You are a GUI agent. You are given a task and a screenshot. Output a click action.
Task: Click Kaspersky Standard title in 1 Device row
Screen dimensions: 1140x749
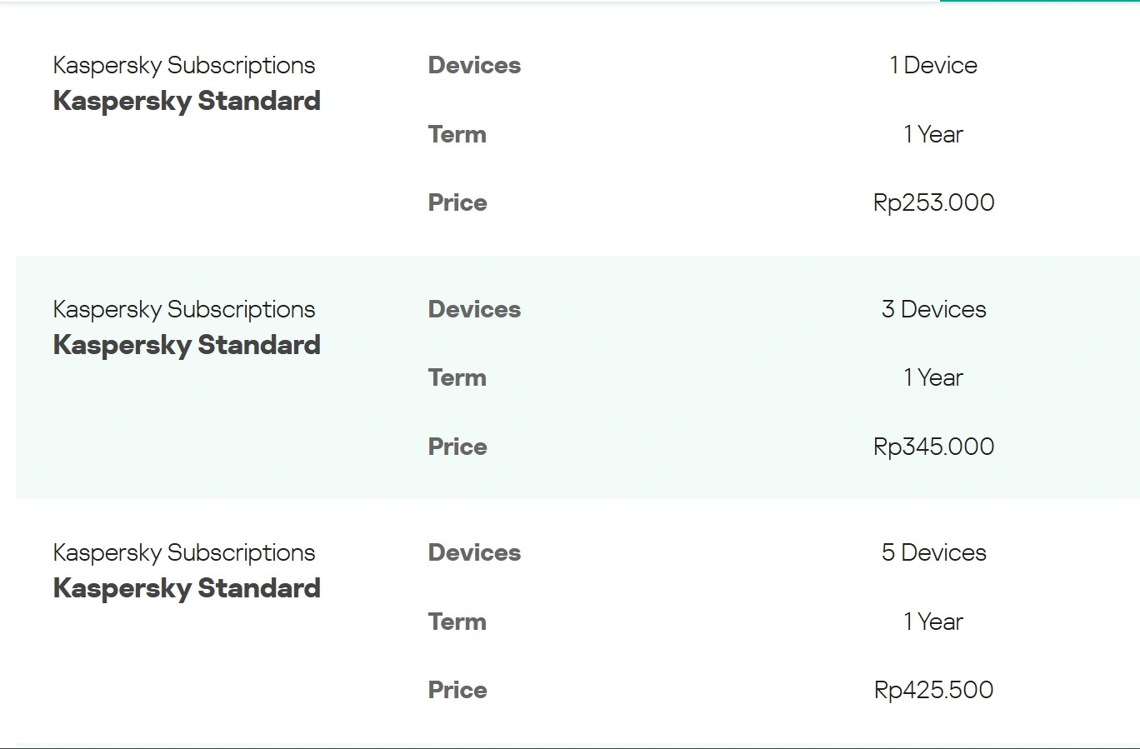[187, 101]
